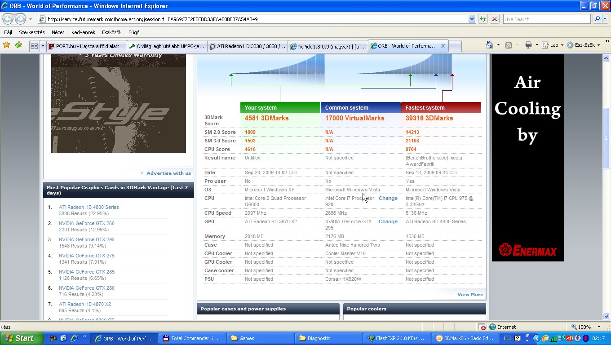Switch to the PORT.hu tab
Screen dimensions: 611x345
(x=86, y=46)
